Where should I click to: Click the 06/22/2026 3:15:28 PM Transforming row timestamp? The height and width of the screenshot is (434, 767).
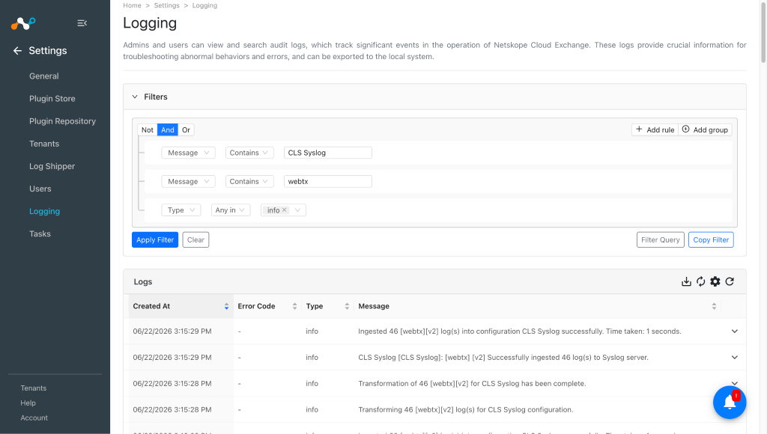tap(172, 409)
